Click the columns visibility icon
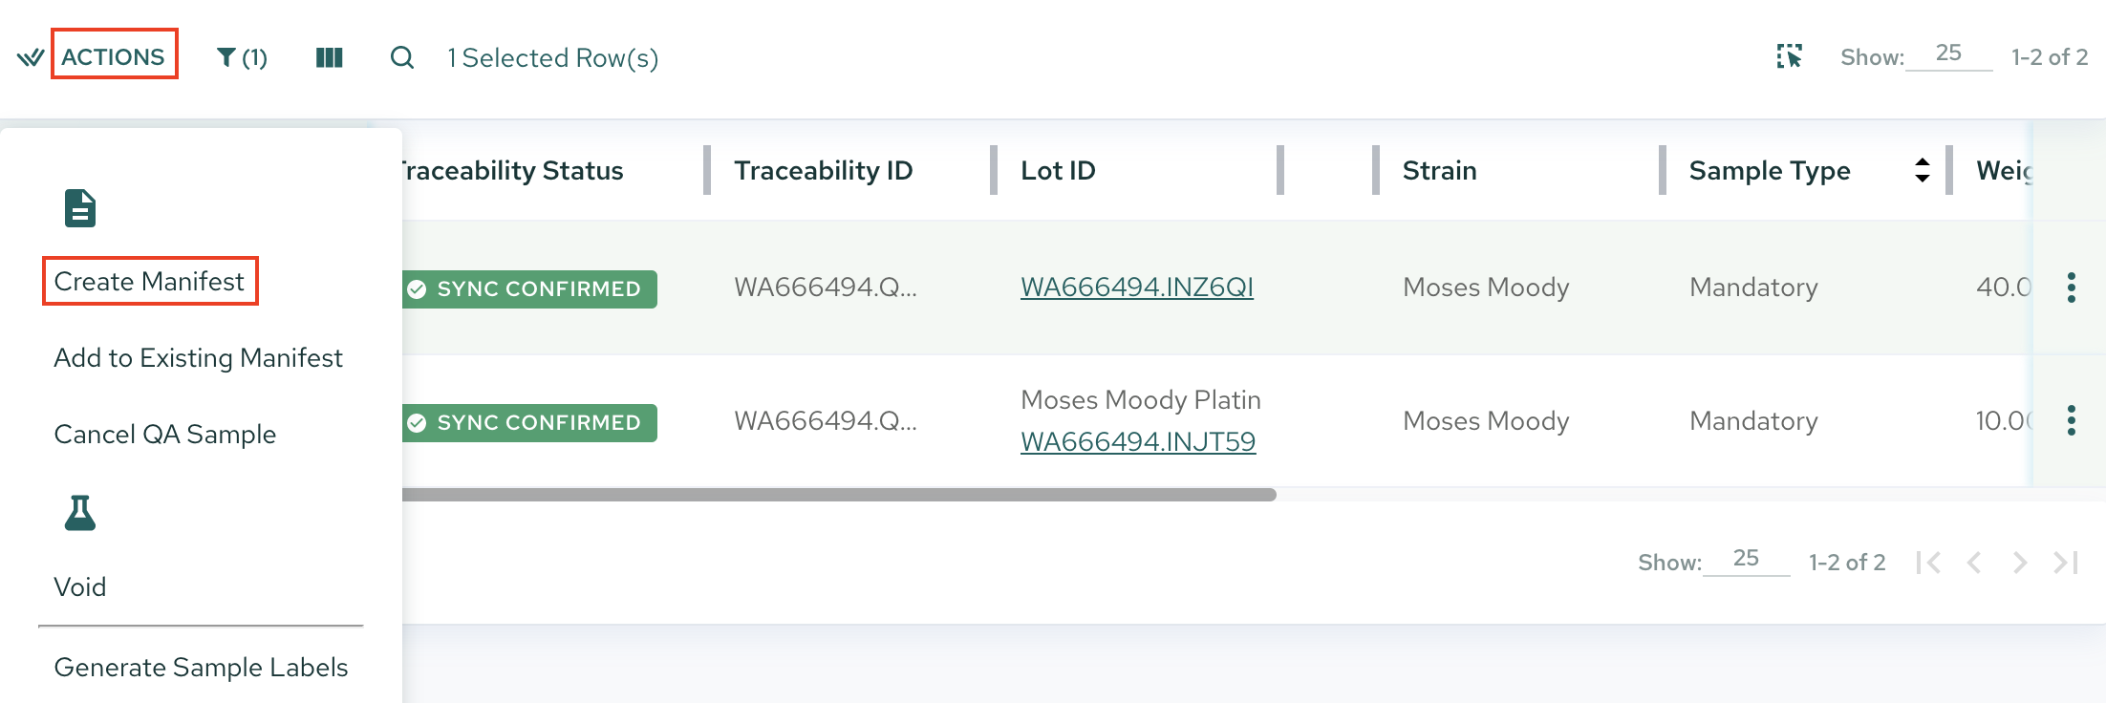Screen dimensions: 2106x703 pos(328,57)
